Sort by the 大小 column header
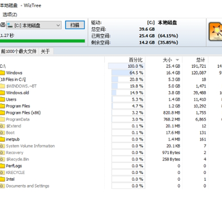This screenshot has width=222, height=222. click(167, 60)
